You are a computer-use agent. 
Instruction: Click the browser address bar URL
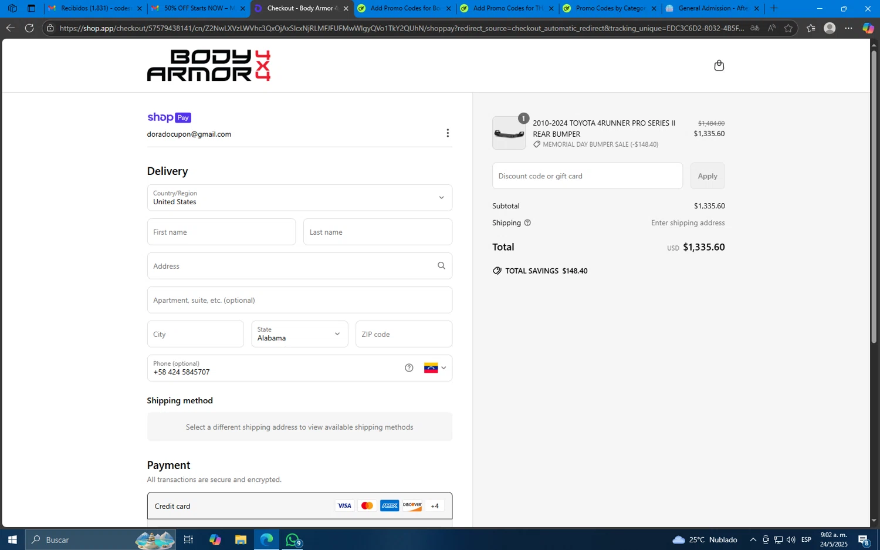coord(401,28)
